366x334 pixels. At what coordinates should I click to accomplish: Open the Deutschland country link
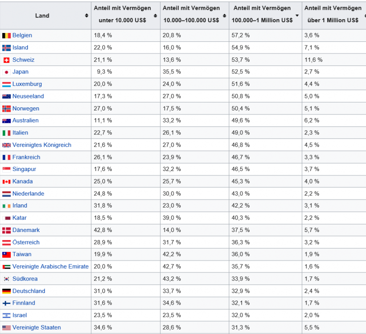click(x=29, y=291)
